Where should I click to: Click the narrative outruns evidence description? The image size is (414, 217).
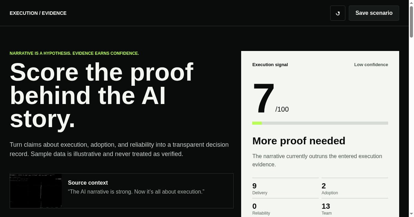(317, 160)
